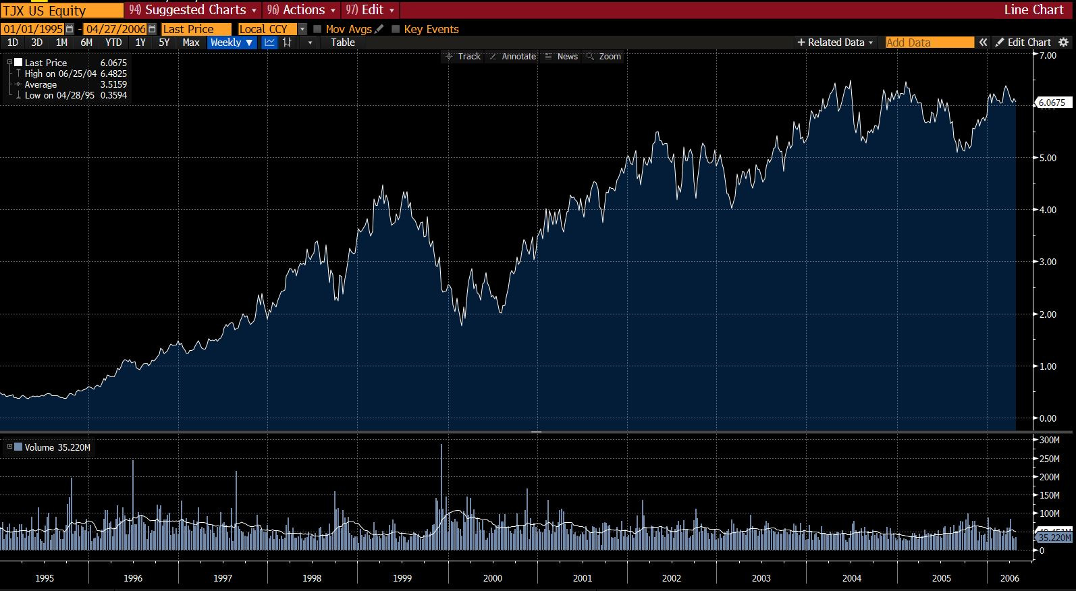Screen dimensions: 1076x591
Task: Collapse the Last Price legend tree
Action: 9,62
